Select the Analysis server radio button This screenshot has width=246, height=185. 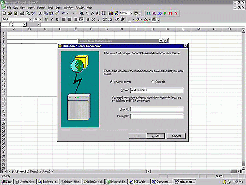pos(111,82)
